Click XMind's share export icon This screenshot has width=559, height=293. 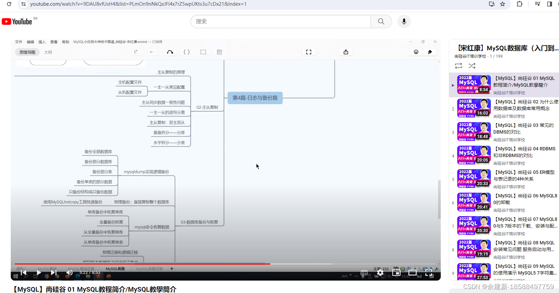pos(346,52)
